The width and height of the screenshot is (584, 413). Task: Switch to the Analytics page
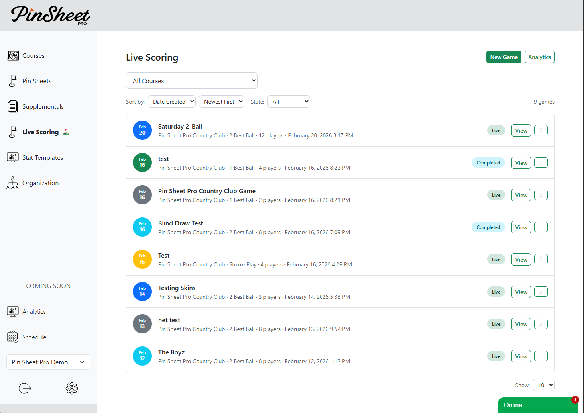pyautogui.click(x=539, y=57)
